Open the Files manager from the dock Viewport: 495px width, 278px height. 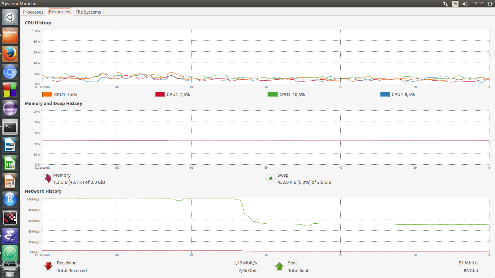click(x=10, y=36)
